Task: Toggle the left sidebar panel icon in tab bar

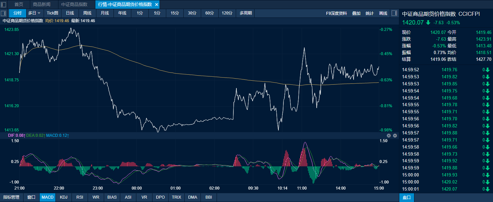Action: 4,4
